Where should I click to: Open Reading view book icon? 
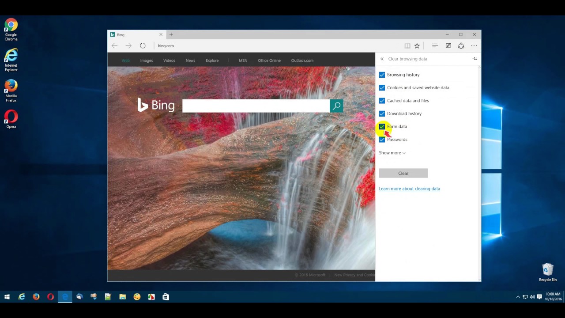407,45
